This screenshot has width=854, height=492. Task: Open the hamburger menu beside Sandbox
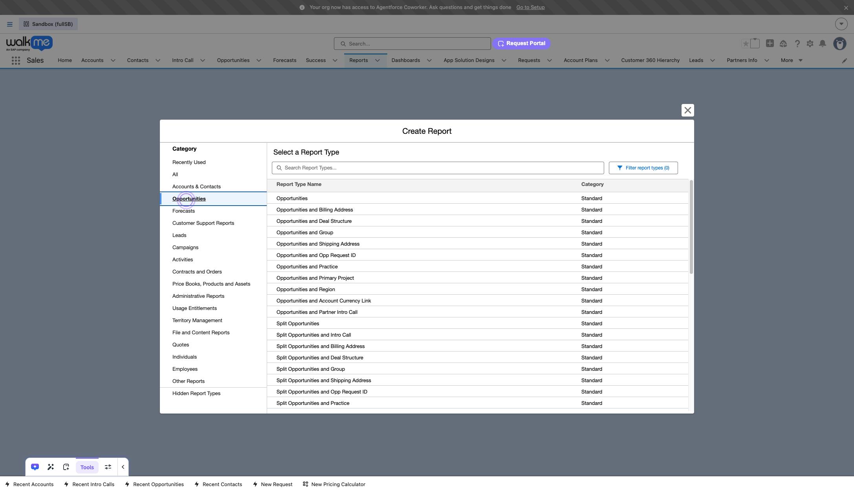click(10, 24)
